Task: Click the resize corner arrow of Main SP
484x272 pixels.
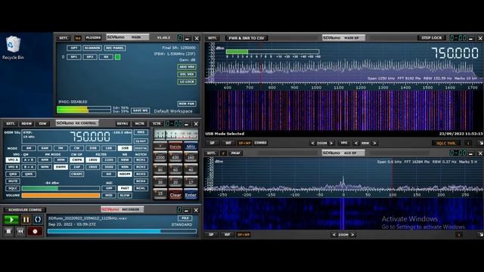Action: 481,143
